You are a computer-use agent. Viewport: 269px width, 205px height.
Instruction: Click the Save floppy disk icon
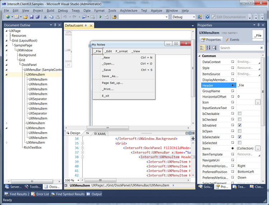tap(32, 17)
